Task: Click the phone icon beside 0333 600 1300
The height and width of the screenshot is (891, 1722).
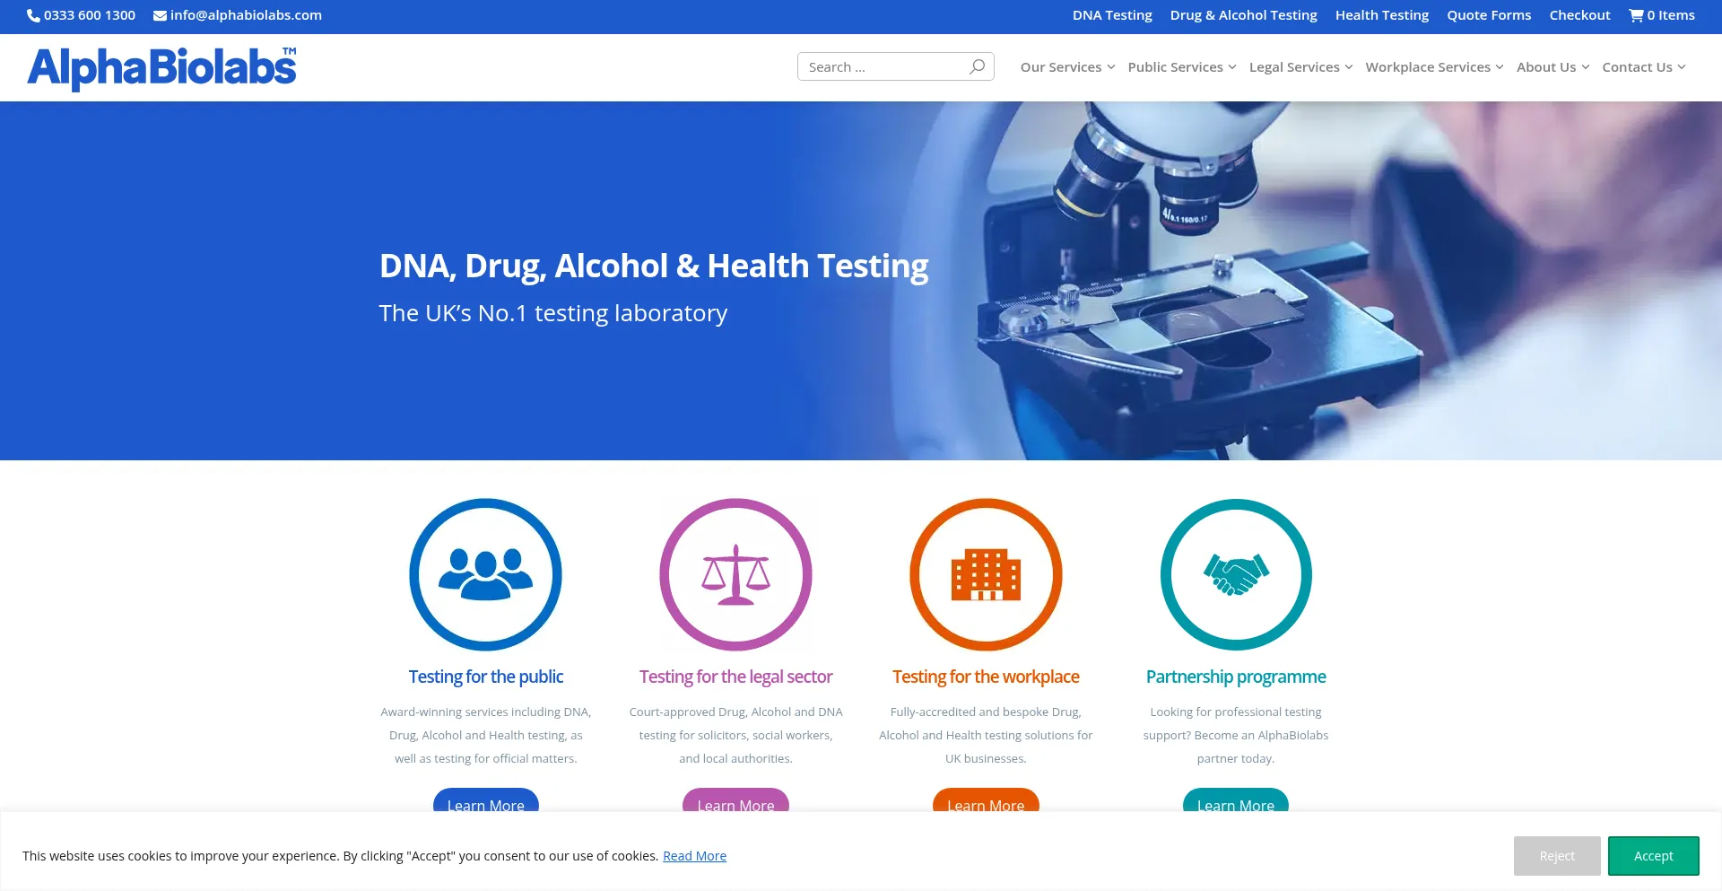Action: point(33,15)
